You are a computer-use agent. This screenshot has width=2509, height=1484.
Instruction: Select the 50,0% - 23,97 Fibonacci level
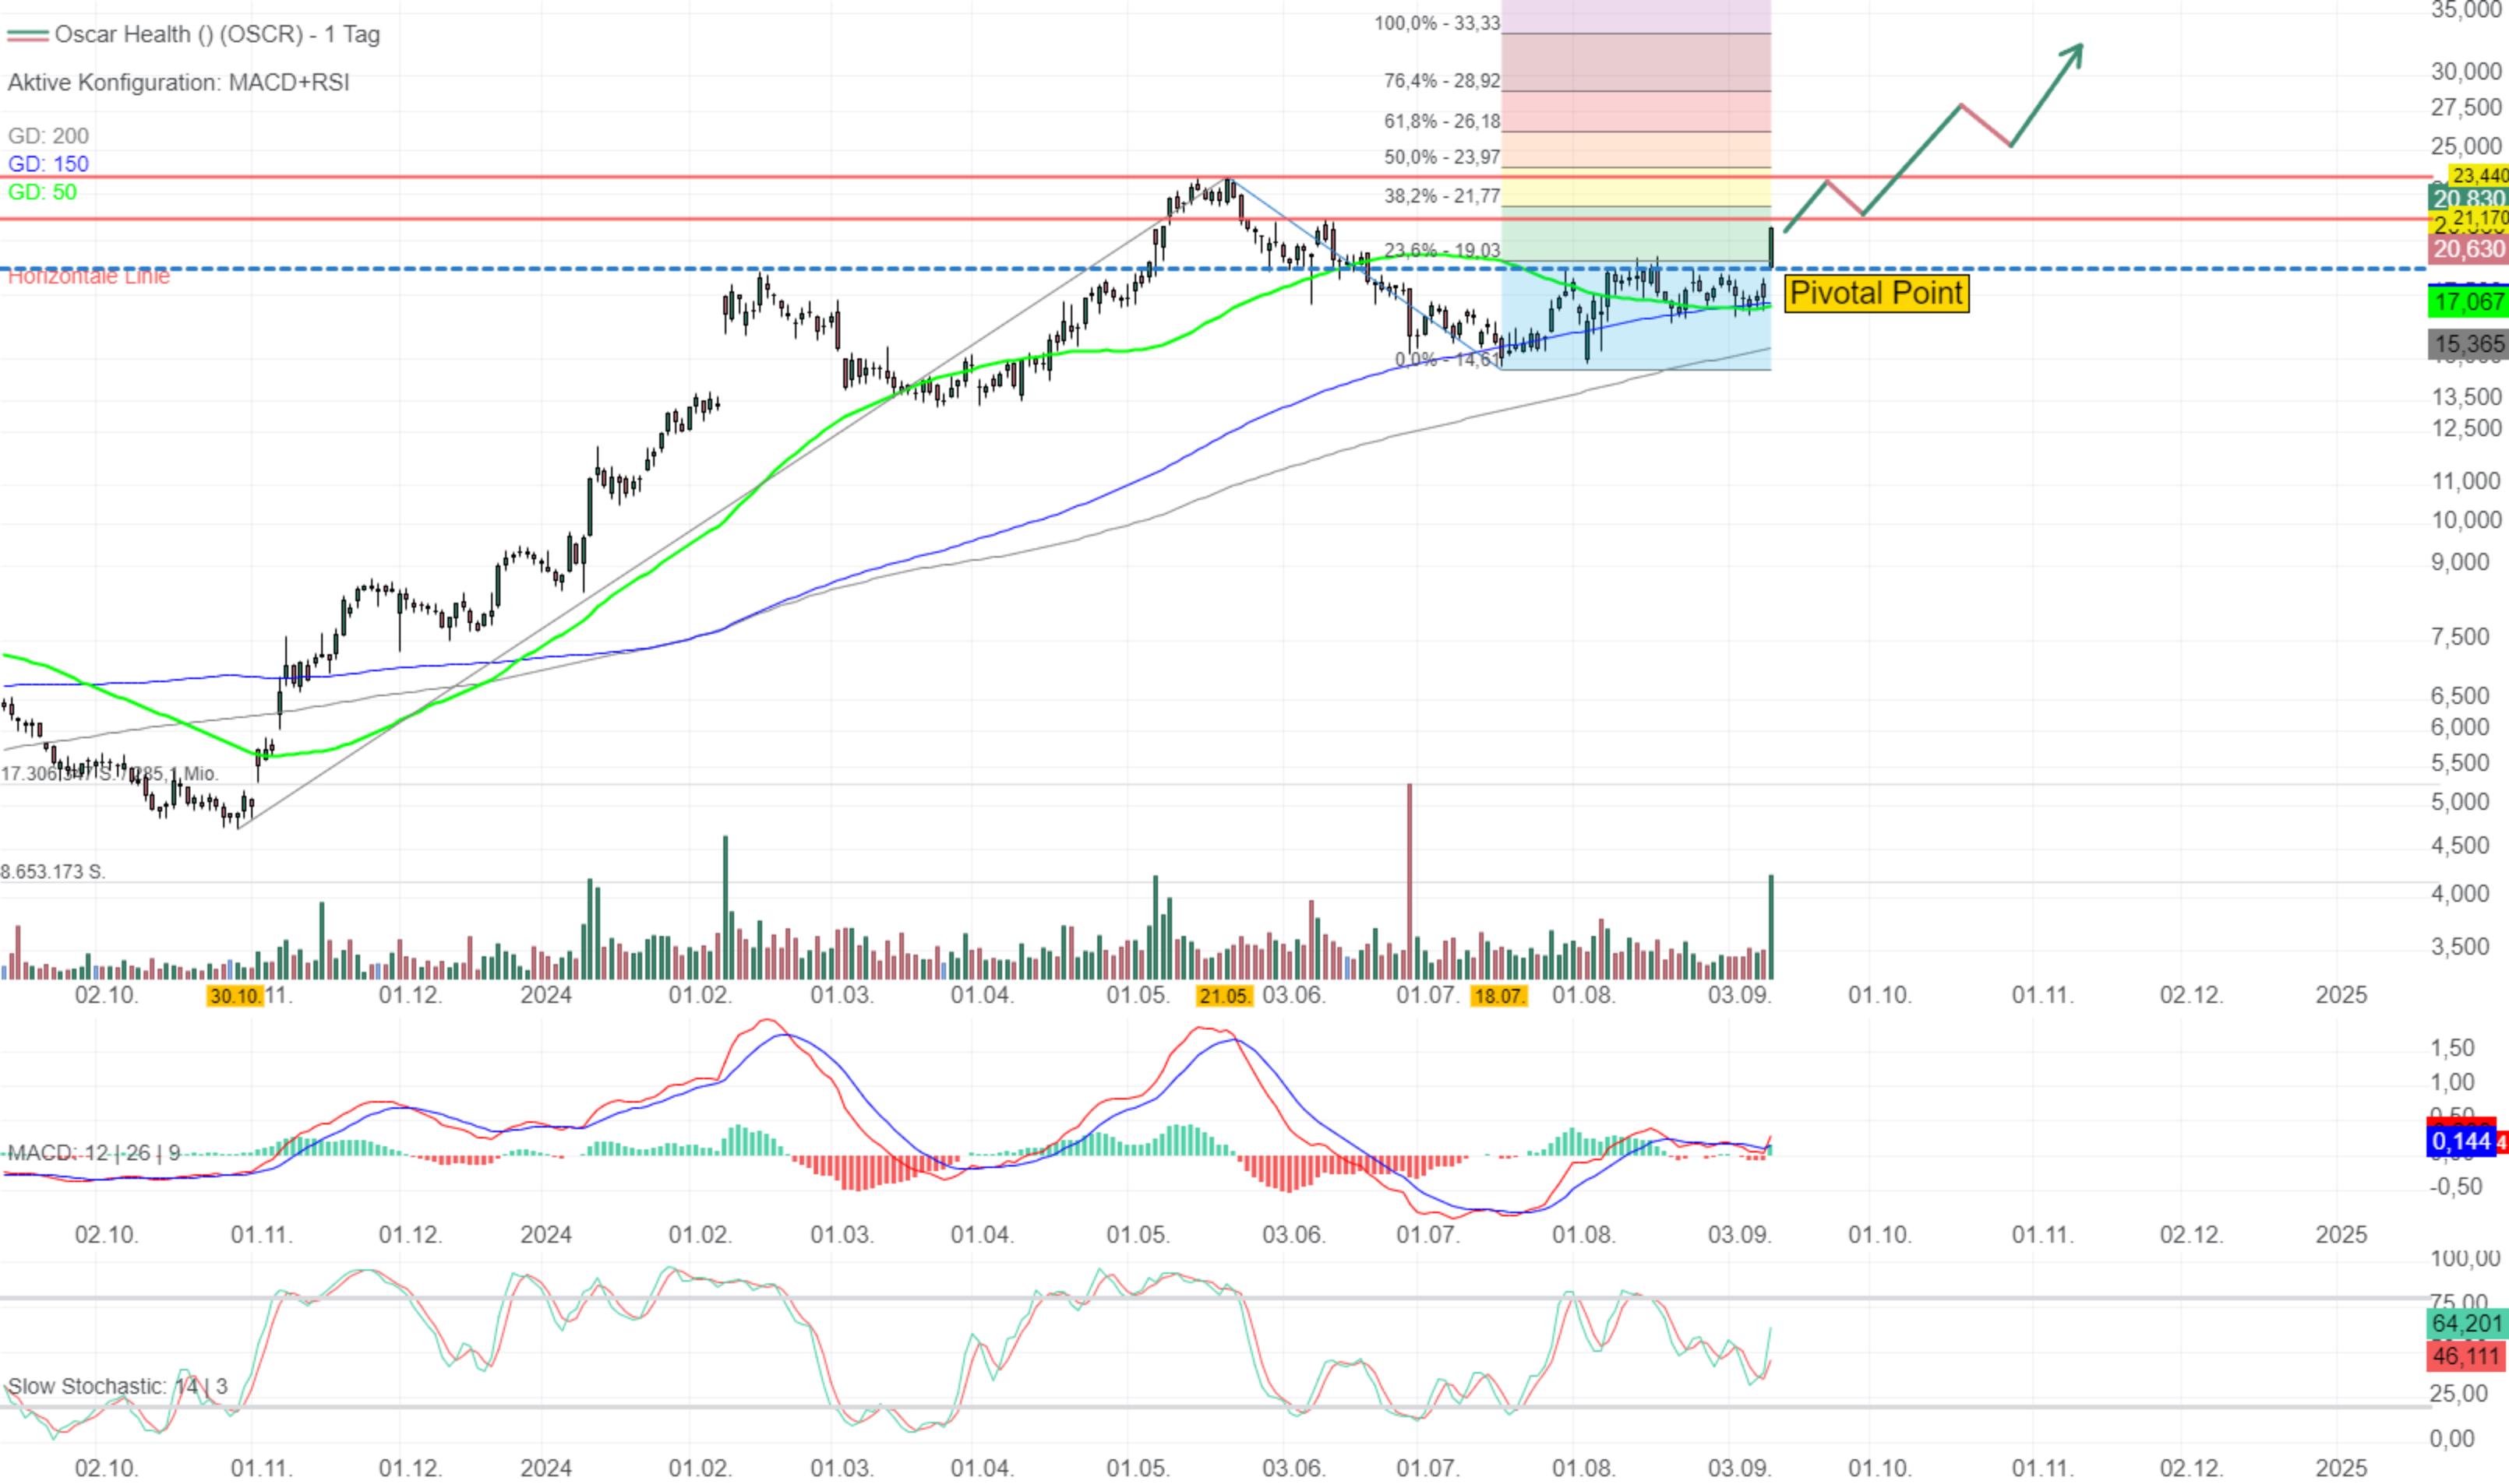1442,157
